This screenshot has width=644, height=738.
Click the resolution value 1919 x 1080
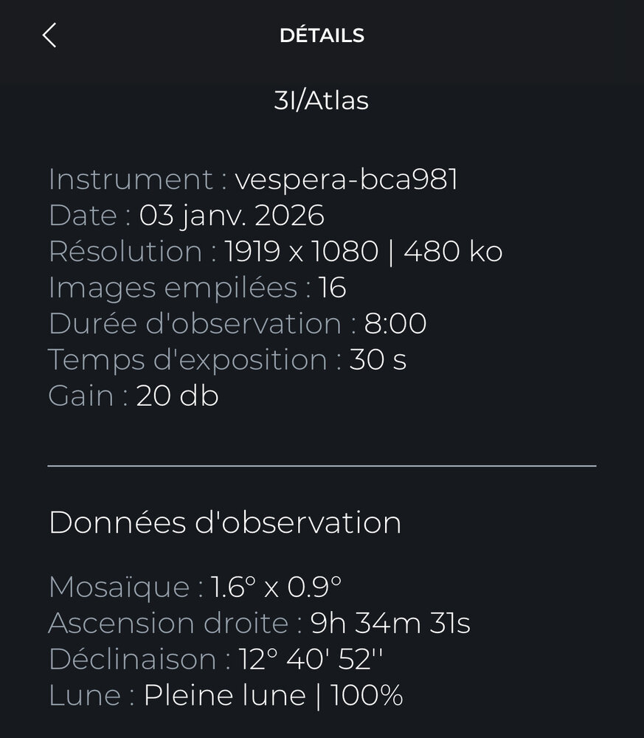301,252
